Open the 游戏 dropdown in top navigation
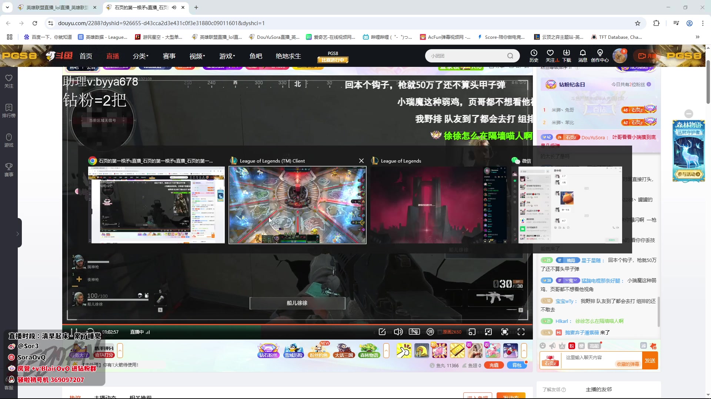This screenshot has height=399, width=711. tap(227, 56)
